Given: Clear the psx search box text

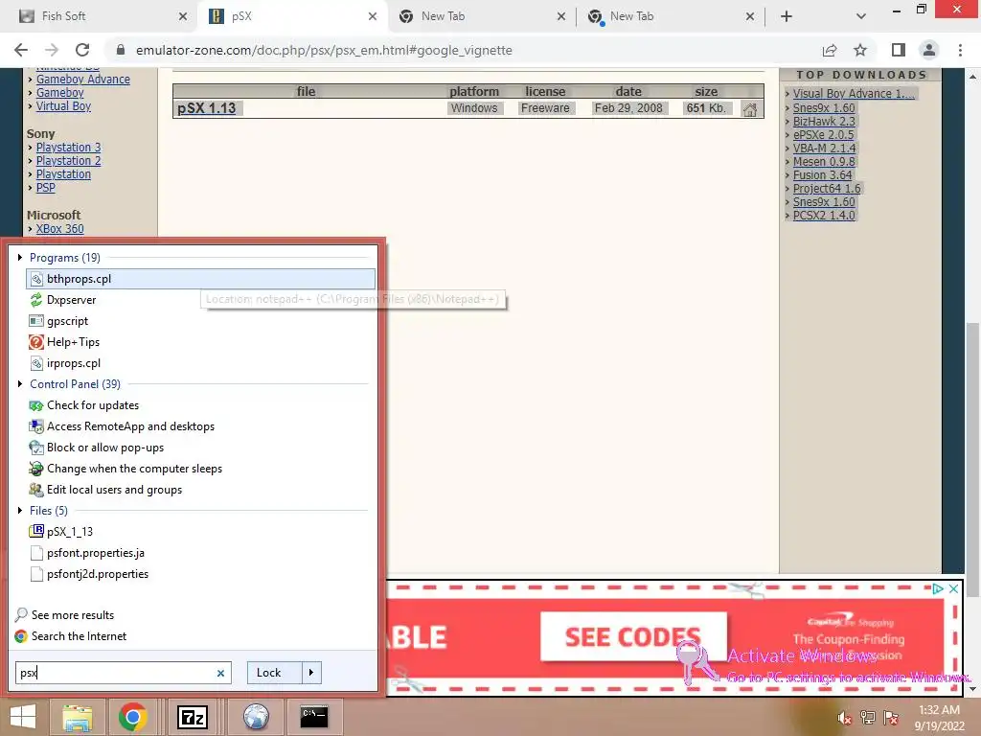Looking at the screenshot, I should 220,673.
